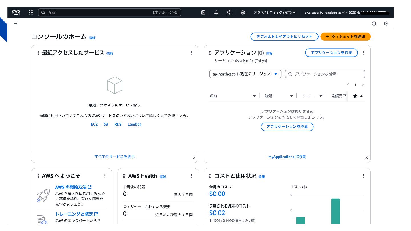411x231 pixels.
Task: Grab drag handle of 最近アクセスしたサービス widget
Action: (x=38, y=53)
